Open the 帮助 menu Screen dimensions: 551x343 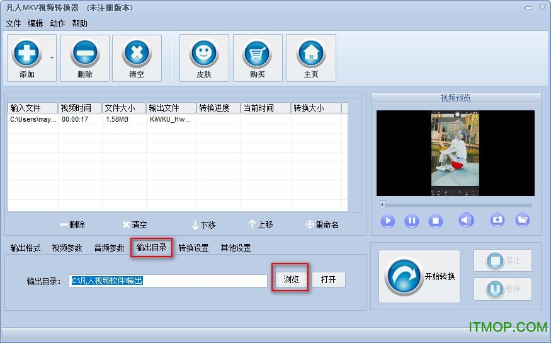(x=79, y=23)
